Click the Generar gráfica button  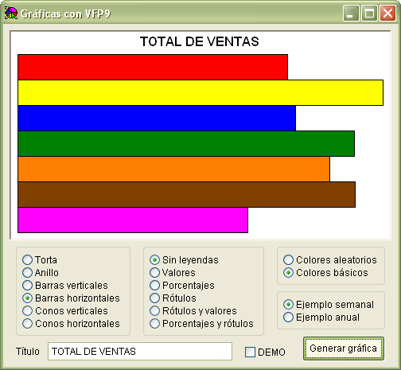click(344, 349)
